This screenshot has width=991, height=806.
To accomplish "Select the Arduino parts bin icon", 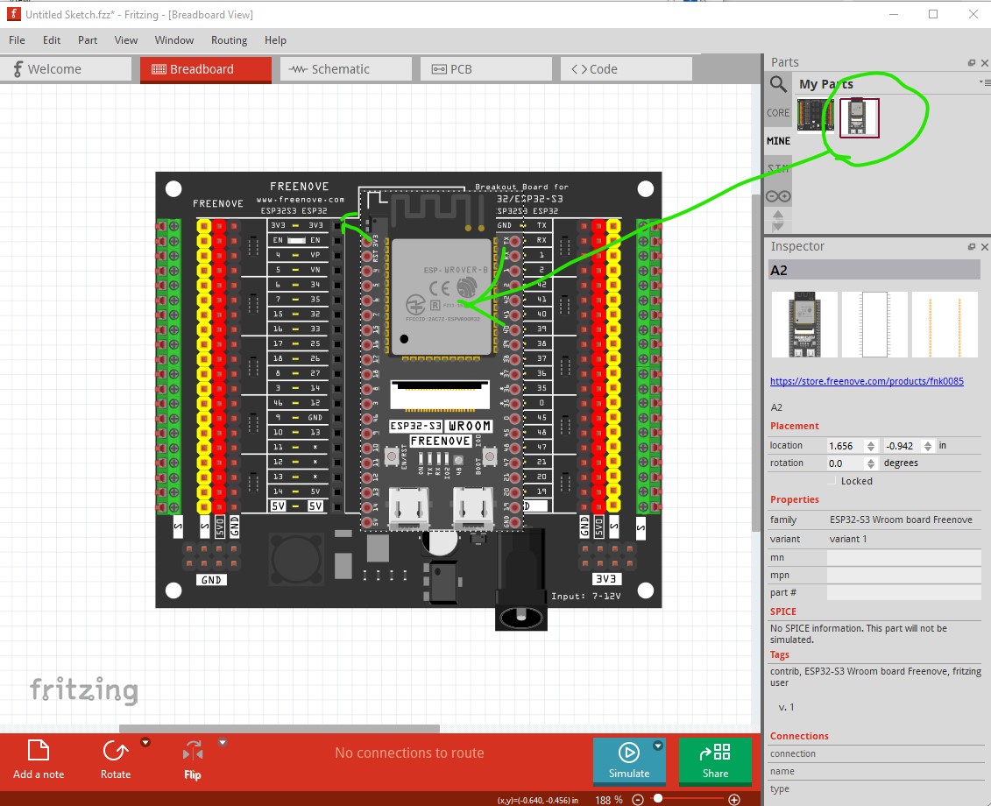I will pyautogui.click(x=778, y=196).
